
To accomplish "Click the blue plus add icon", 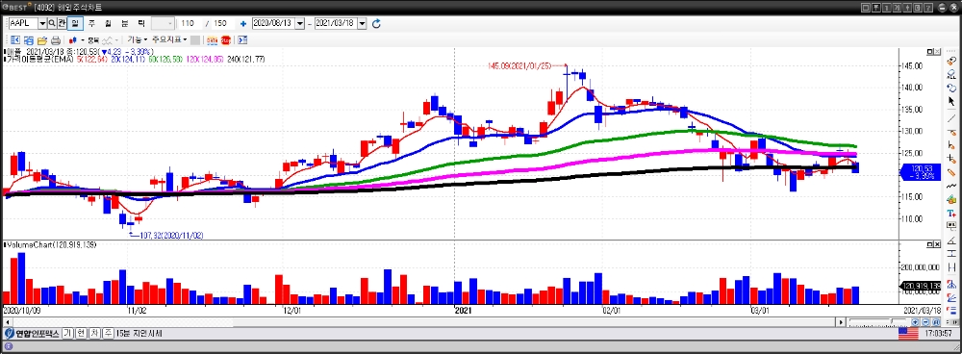I will point(243,23).
